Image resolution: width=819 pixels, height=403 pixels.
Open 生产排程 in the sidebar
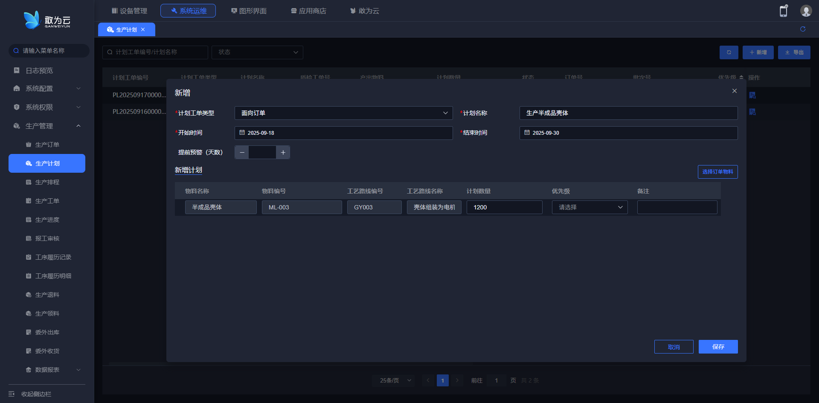click(47, 182)
